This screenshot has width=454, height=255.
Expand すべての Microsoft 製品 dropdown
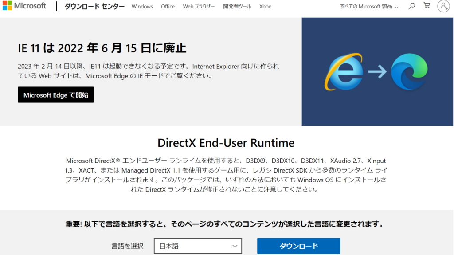click(x=369, y=6)
